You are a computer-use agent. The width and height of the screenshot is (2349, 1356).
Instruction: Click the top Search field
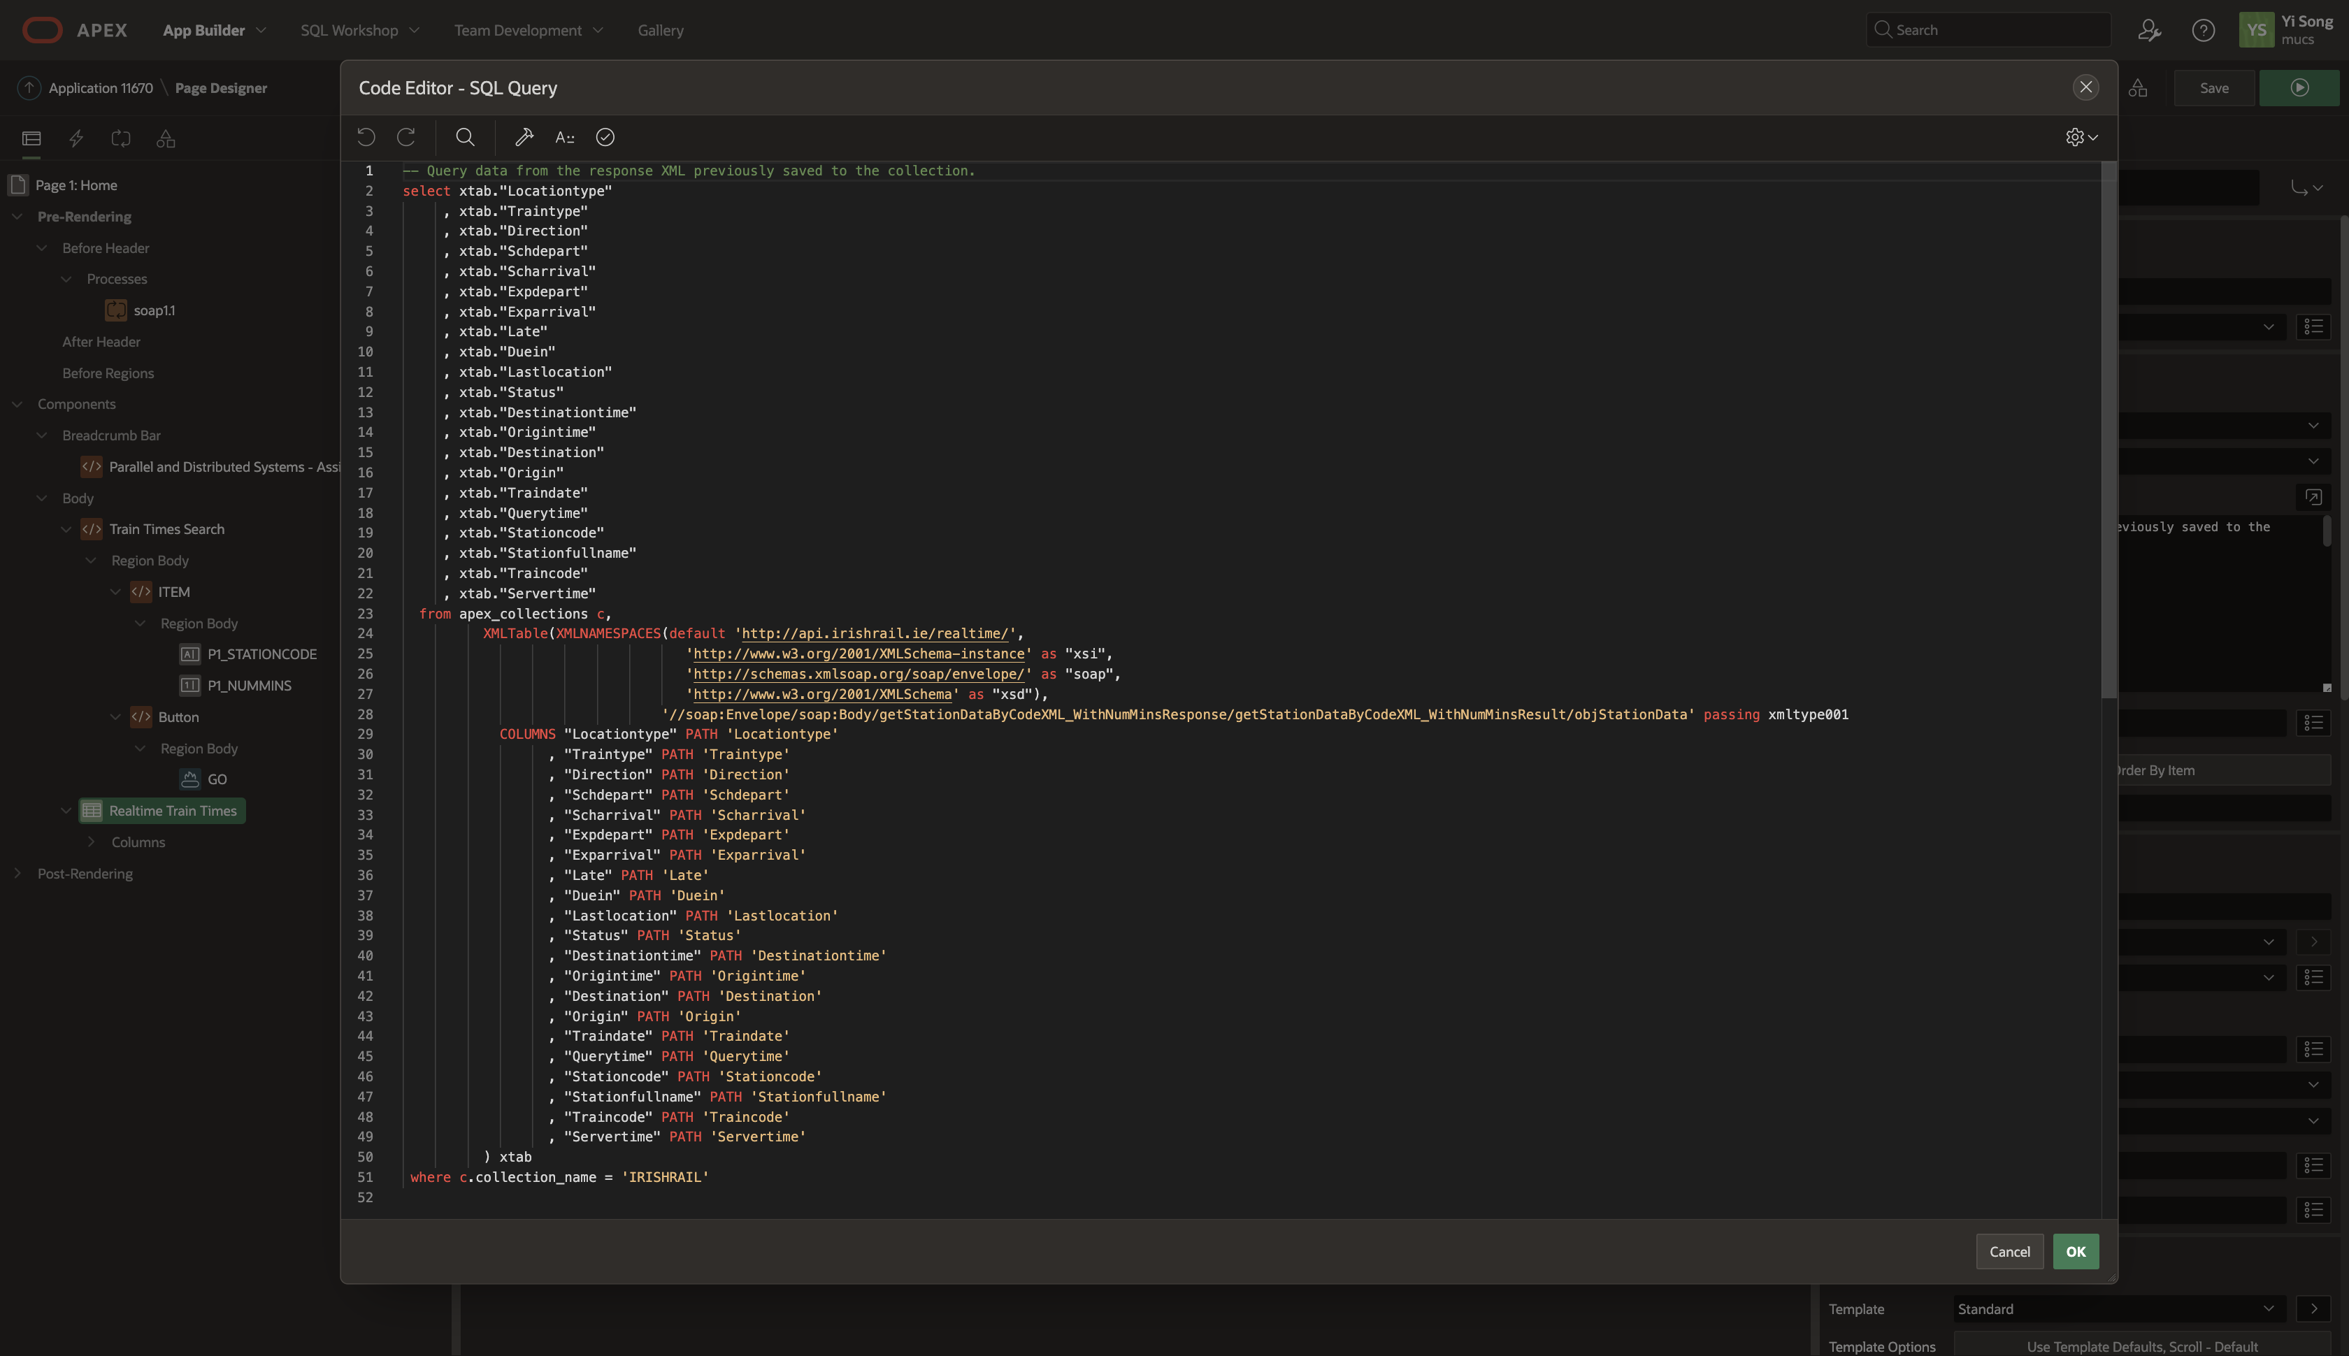click(1988, 29)
